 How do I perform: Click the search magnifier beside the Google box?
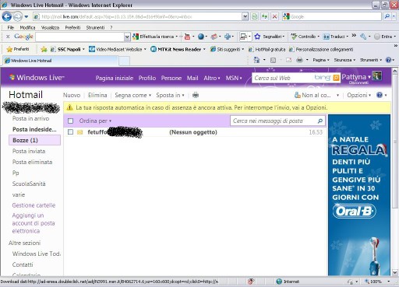coord(387,16)
